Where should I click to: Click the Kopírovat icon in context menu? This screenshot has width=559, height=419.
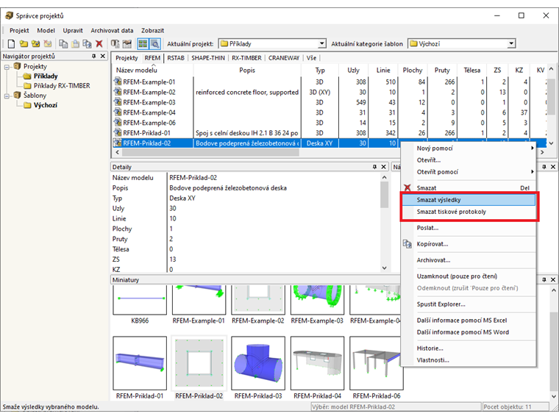pos(407,244)
